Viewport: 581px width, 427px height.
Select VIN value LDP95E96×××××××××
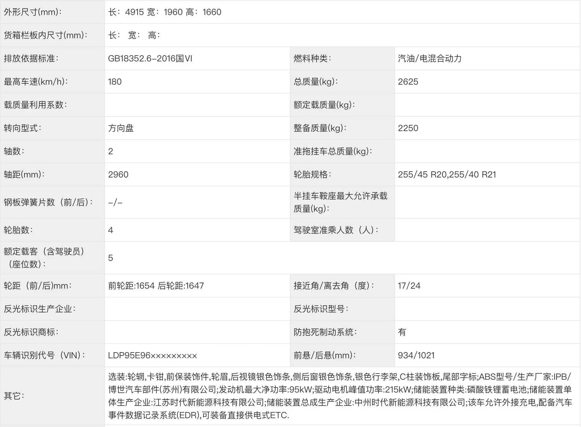click(152, 355)
